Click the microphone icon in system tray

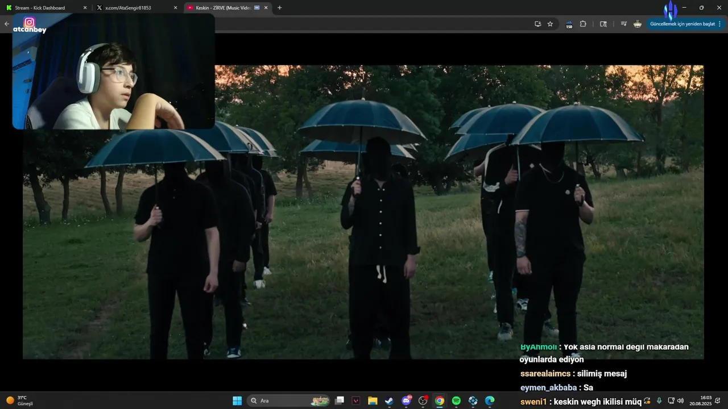(659, 400)
